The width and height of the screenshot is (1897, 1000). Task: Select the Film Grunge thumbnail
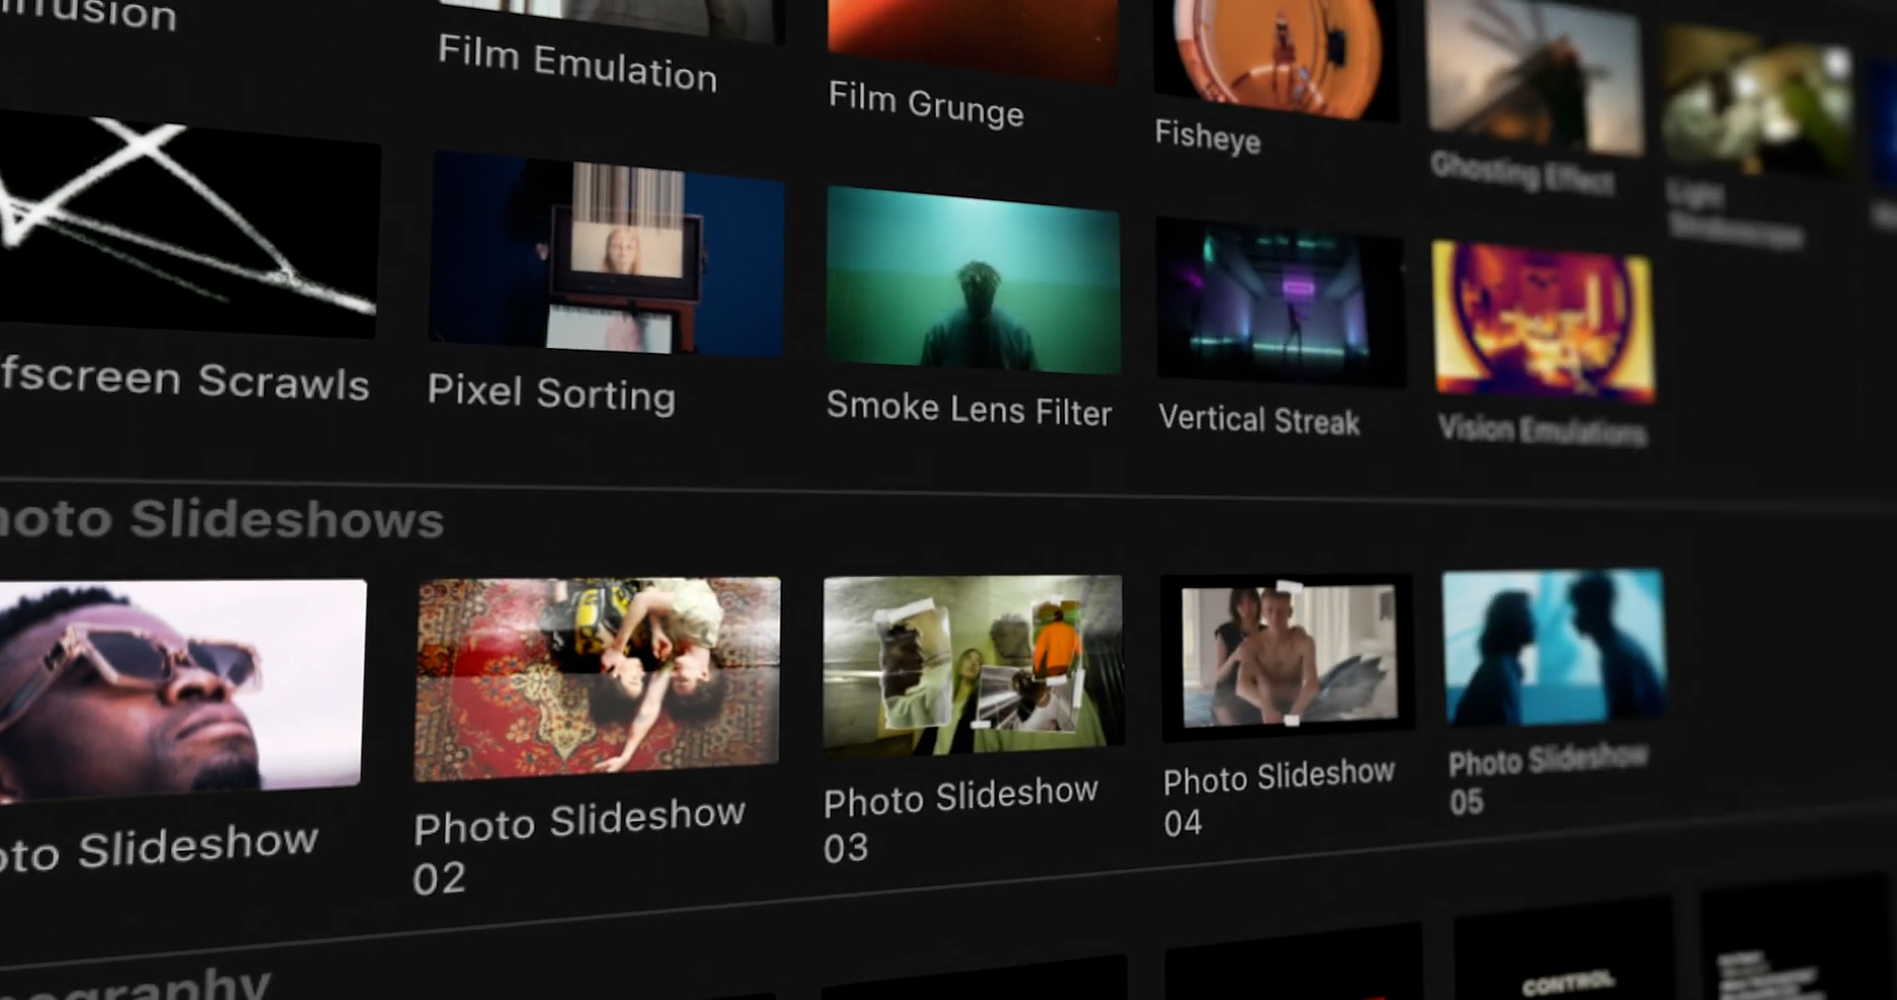click(972, 35)
